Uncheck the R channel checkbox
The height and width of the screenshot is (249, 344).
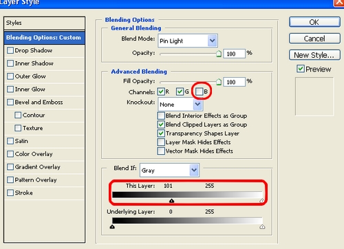pos(161,91)
